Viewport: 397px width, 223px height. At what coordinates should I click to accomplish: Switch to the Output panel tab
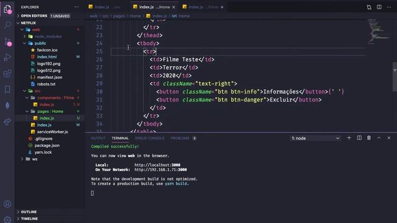click(98, 138)
